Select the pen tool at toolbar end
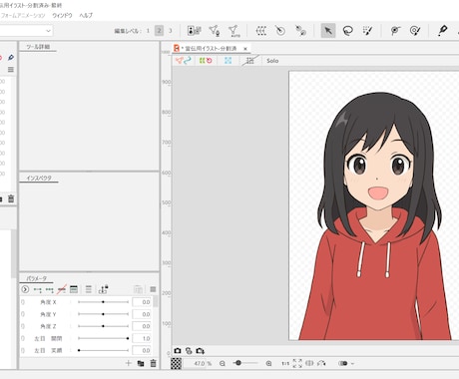459x379 pixels. [442, 30]
